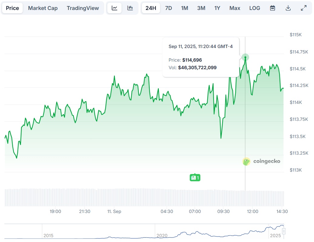The height and width of the screenshot is (242, 314).
Task: Show the 3M price range
Action: (201, 8)
